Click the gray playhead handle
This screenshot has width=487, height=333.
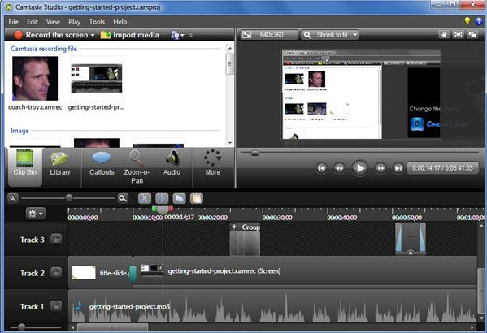163,210
